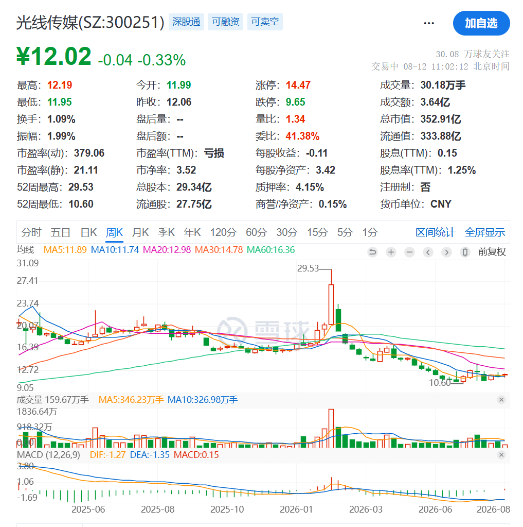This screenshot has height=527, width=523.
Task: Open 区间统计 range statistics
Action: 435,232
